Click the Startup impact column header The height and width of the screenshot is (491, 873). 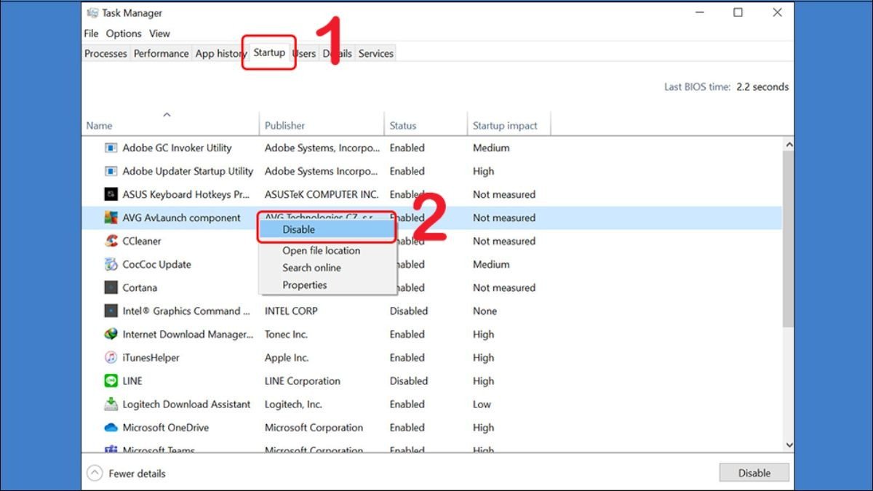click(x=505, y=125)
